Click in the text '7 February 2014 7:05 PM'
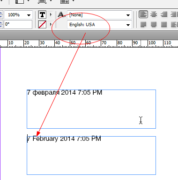This screenshot has width=178, height=180. pyautogui.click(x=64, y=138)
